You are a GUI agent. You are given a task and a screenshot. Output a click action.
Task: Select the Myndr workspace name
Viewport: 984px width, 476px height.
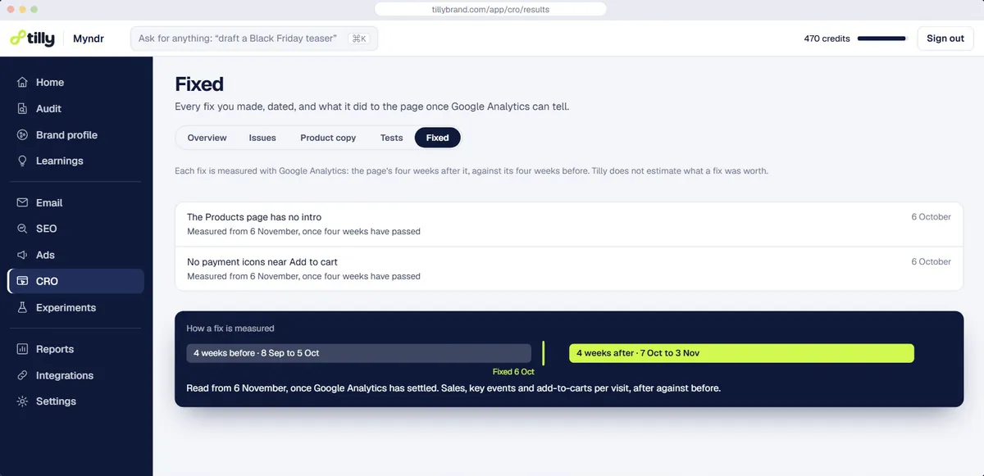pyautogui.click(x=89, y=39)
